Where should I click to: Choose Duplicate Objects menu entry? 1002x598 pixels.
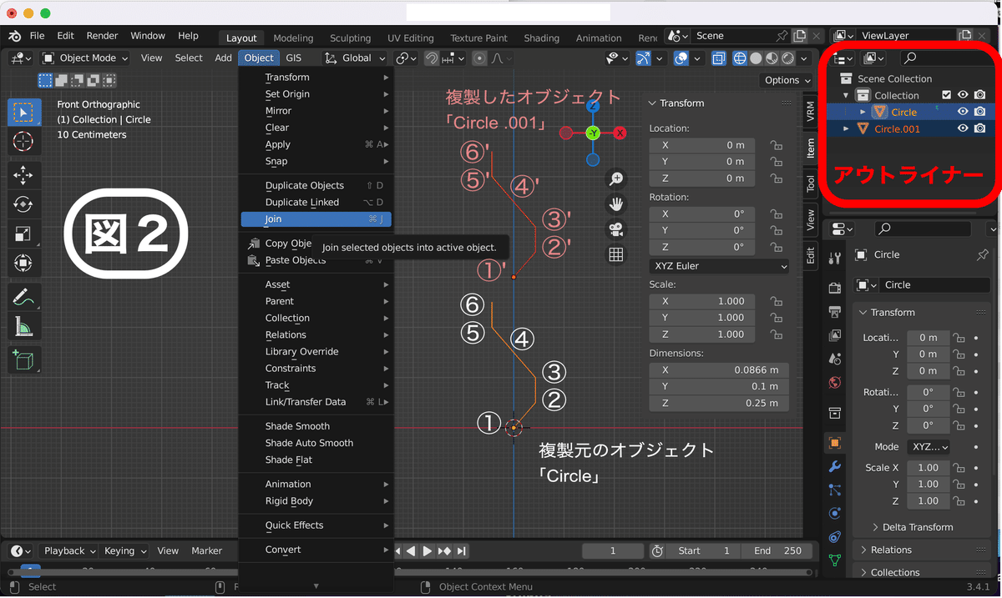pyautogui.click(x=316, y=185)
